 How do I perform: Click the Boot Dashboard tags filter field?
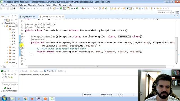coord(10,84)
